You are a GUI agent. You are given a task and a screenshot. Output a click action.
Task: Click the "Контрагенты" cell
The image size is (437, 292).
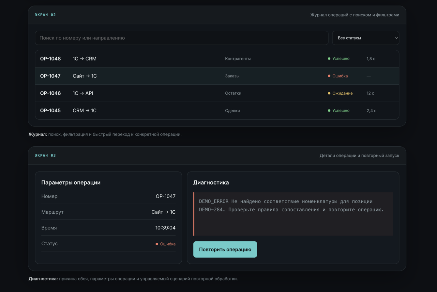click(238, 59)
